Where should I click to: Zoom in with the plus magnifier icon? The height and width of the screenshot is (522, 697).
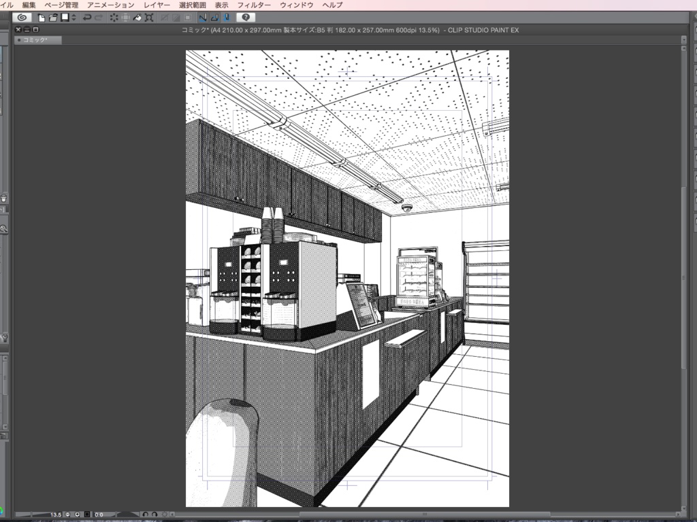(78, 515)
